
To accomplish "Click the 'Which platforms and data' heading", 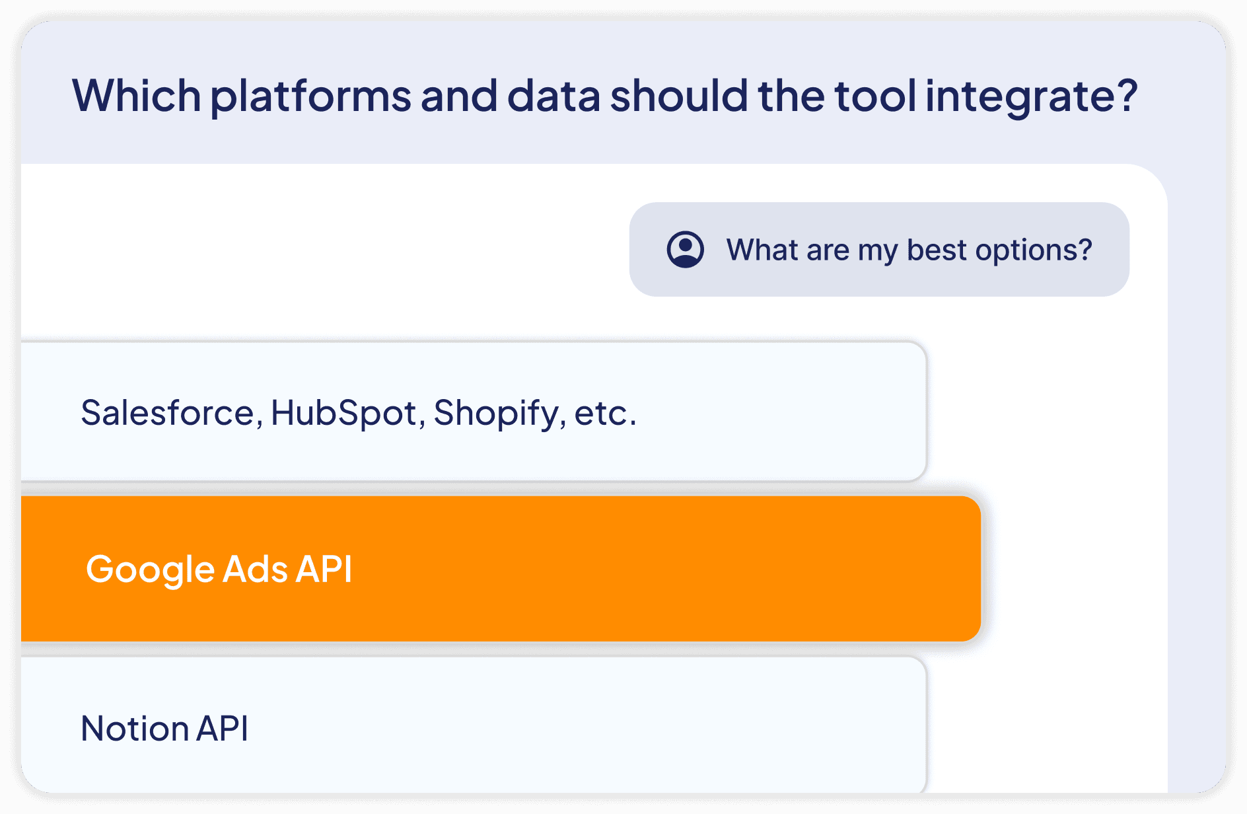I will click(x=604, y=96).
